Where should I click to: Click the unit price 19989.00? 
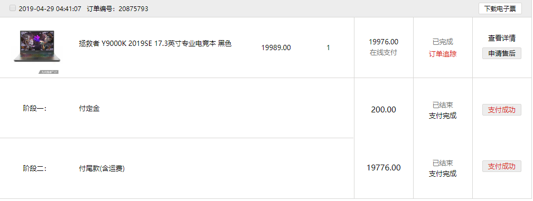276,48
